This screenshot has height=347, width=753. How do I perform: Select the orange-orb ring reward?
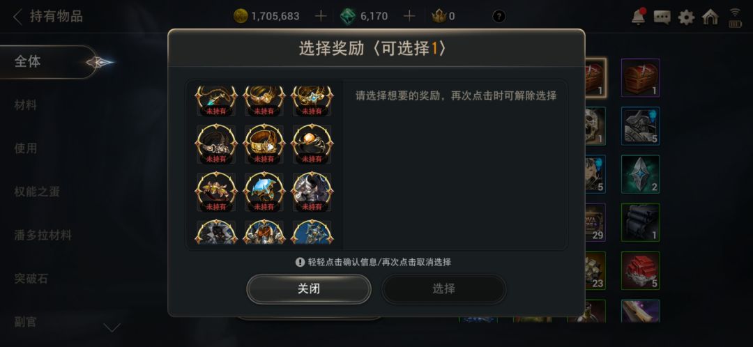tap(312, 144)
